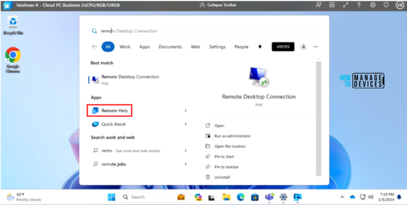Open the VK user profile avatar
This screenshot has width=407, height=205.
coord(400,5)
